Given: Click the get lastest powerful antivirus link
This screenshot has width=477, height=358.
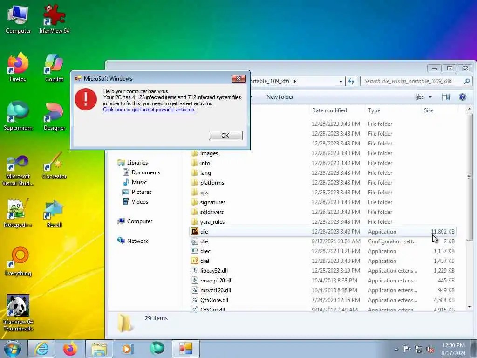Looking at the screenshot, I should tap(149, 110).
